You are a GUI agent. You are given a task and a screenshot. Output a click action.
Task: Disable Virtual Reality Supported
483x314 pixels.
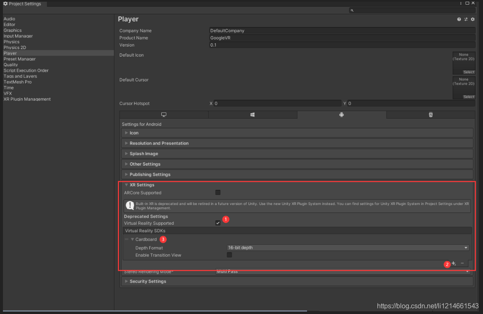click(217, 223)
